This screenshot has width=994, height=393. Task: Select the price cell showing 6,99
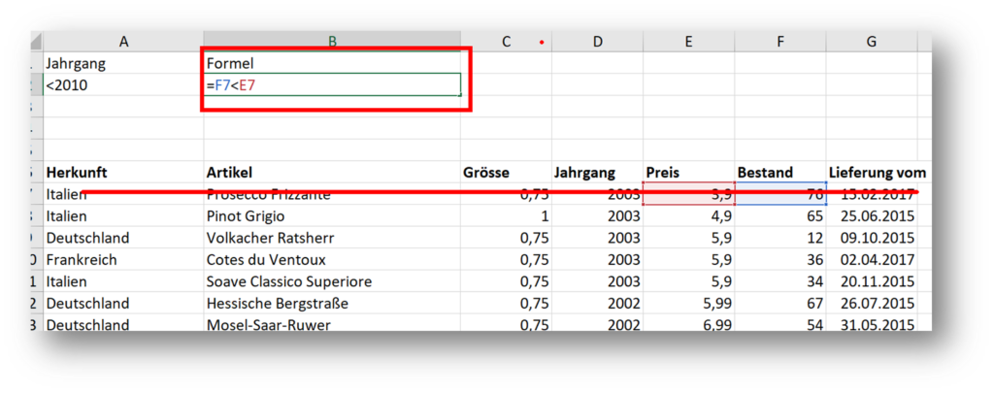point(688,324)
